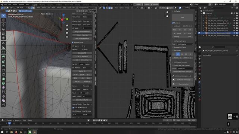Click the 3D viewport zoom magnifier icon
Viewport: 239px width, 134px height.
coord(67,26)
